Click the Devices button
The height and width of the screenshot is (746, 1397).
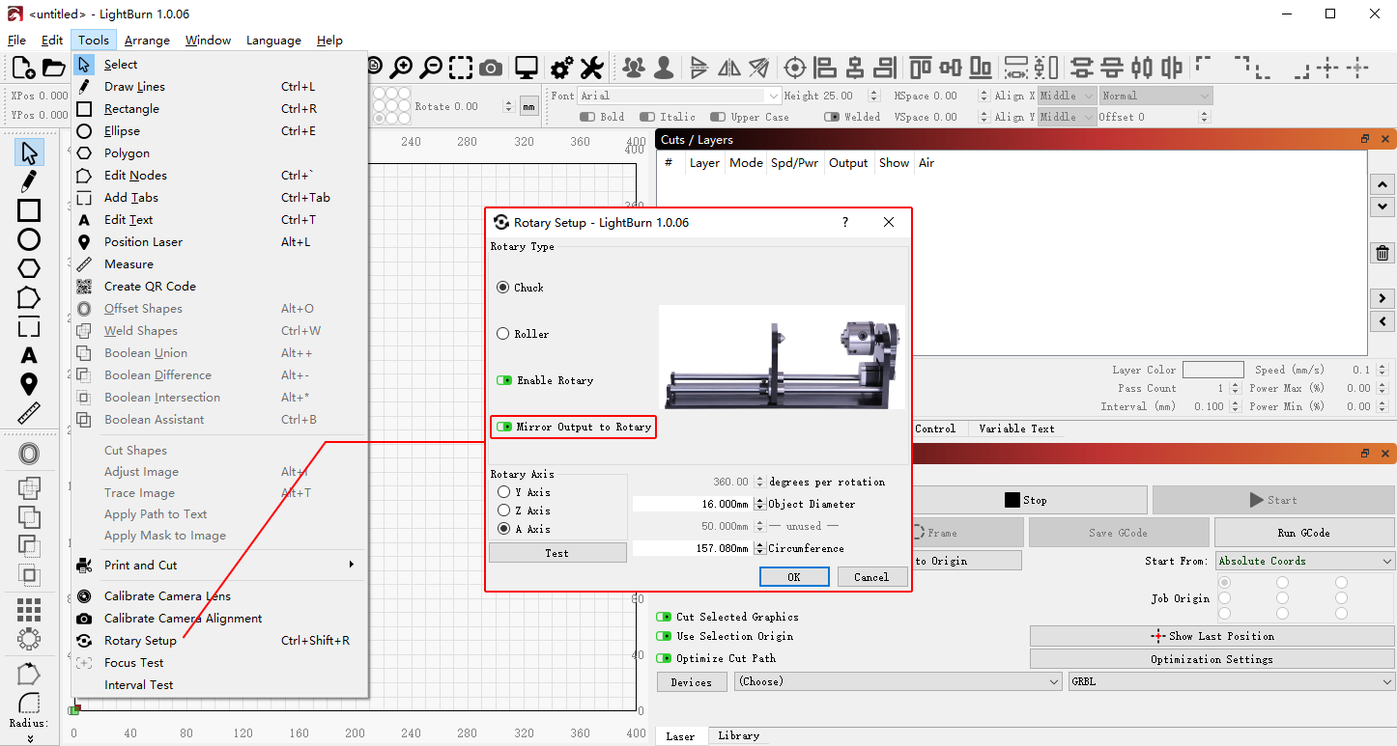[692, 682]
